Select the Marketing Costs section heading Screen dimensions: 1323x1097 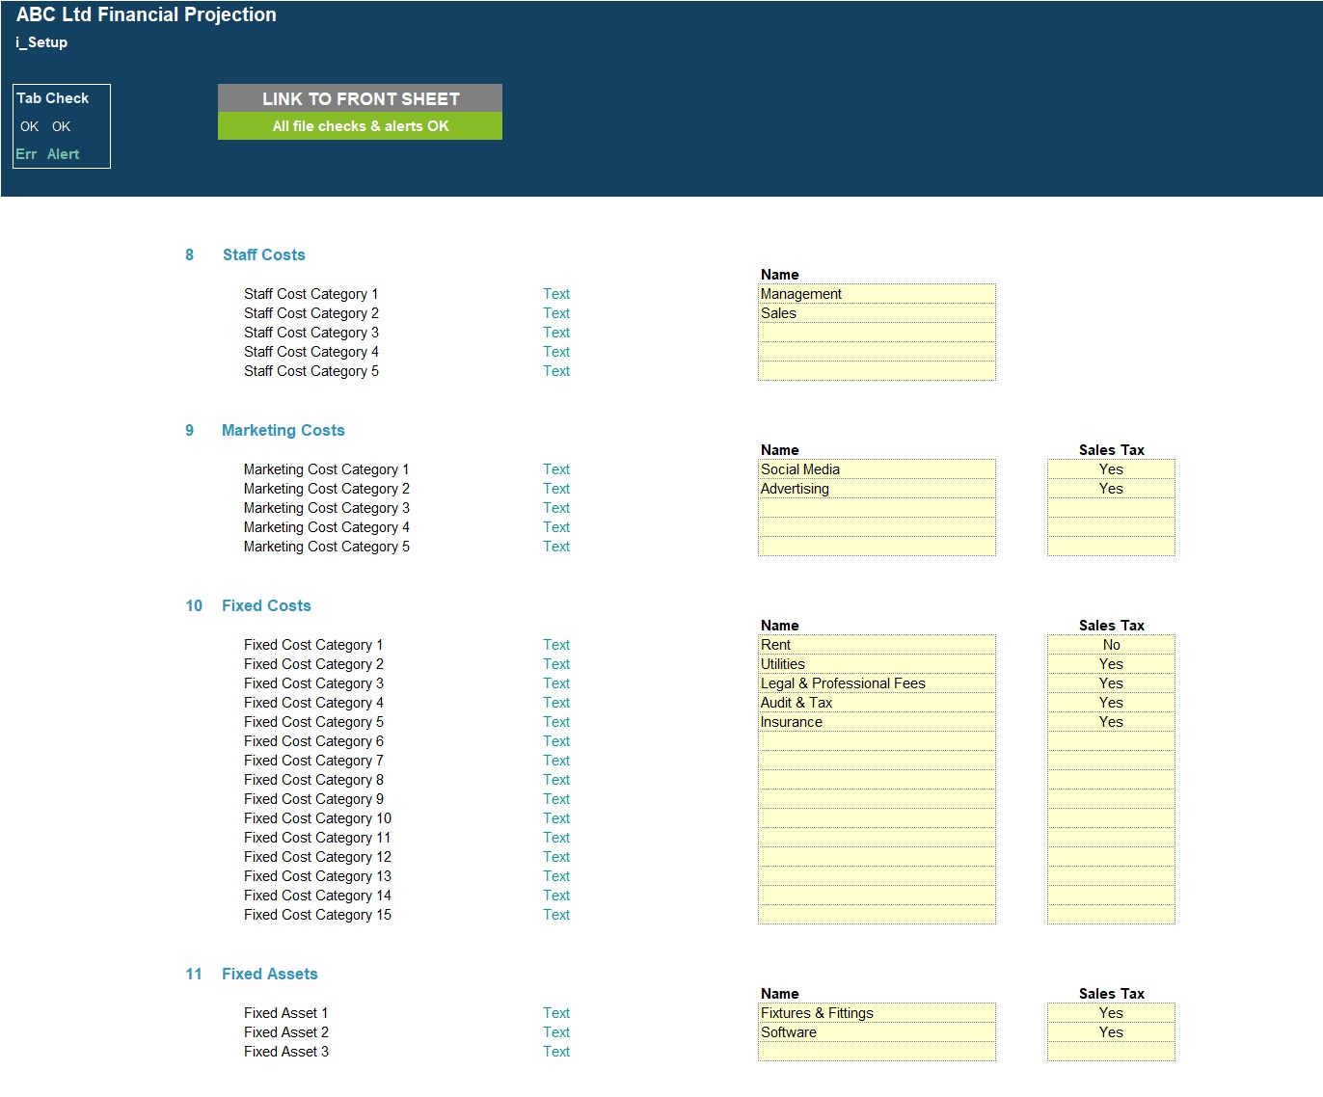tap(283, 430)
